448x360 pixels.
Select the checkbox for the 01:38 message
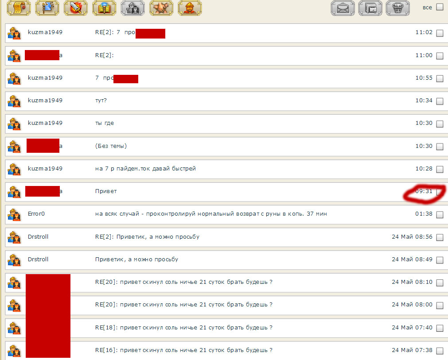440,215
